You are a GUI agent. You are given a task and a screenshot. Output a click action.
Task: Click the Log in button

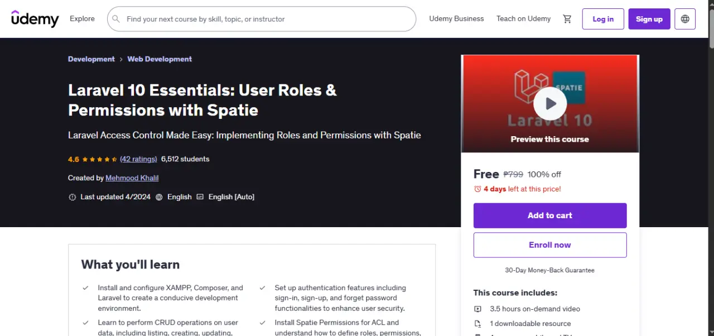[x=603, y=19]
